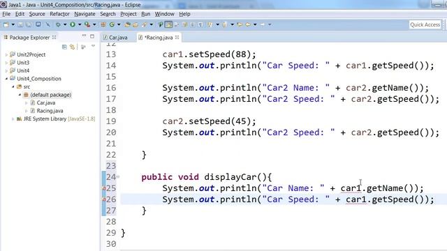447x251 pixels.
Task: Click the Forward navigation arrow
Action: (263, 24)
